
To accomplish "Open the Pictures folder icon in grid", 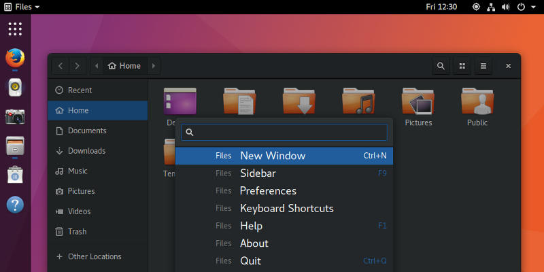I will [x=418, y=101].
